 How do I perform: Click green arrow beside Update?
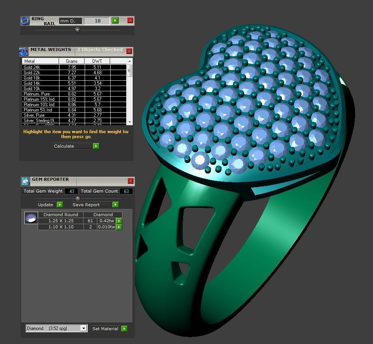click(60, 204)
